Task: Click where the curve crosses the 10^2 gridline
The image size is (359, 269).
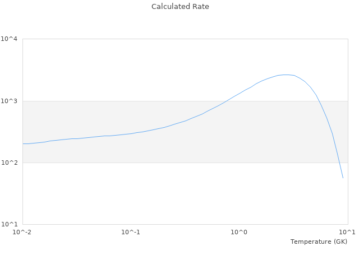Action: point(338,163)
